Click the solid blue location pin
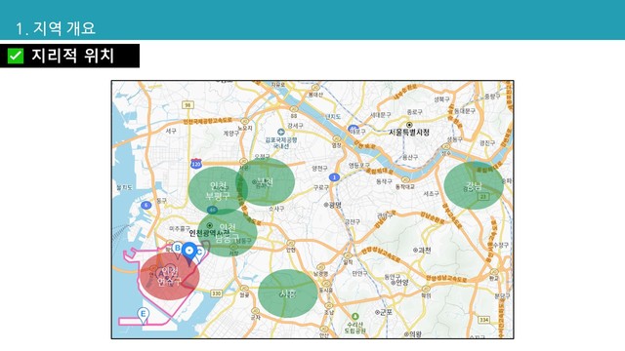The height and width of the screenshot is (351, 625). (x=189, y=253)
